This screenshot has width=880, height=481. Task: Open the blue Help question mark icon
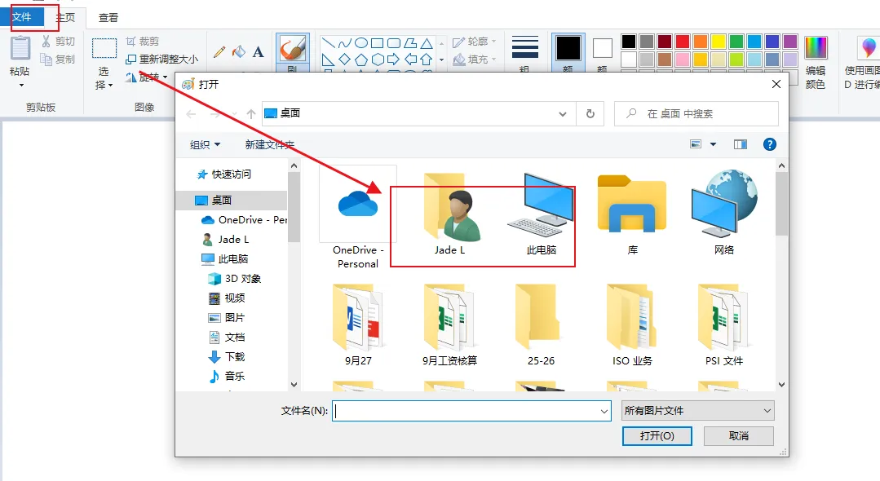coord(769,144)
